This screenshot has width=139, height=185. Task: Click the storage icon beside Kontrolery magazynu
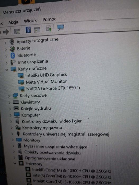pos(18,128)
